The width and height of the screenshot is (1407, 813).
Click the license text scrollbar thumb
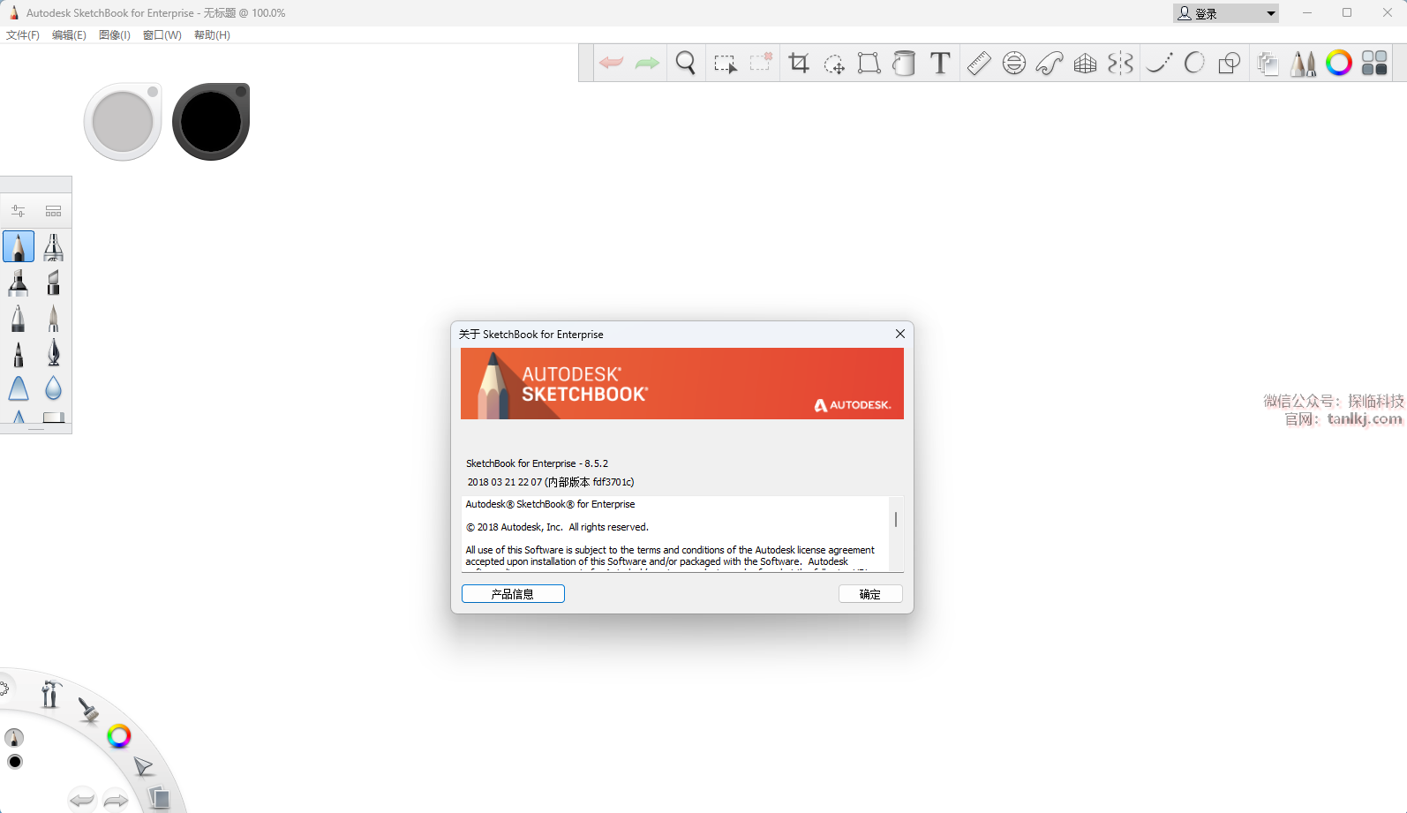tap(896, 519)
